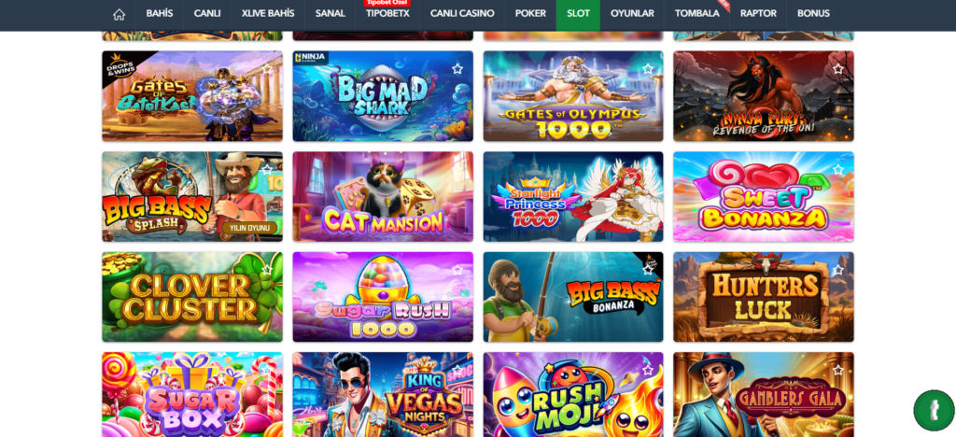
Task: Star the Gamblers Gala game
Action: click(838, 370)
